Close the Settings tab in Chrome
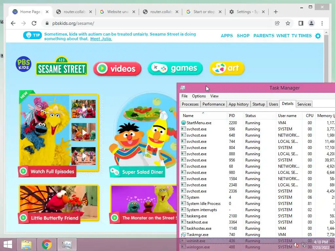 pos(263,12)
